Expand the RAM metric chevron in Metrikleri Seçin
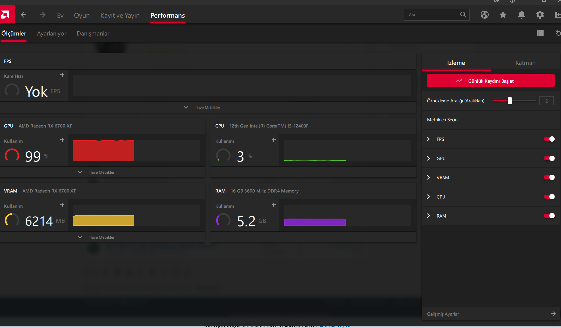Viewport: 561px width, 328px height. coord(428,216)
